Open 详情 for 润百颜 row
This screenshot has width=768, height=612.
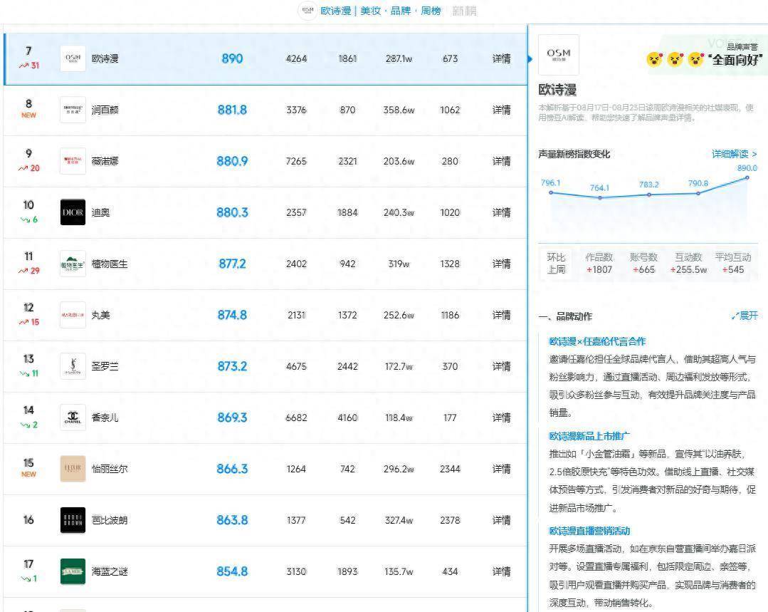[501, 110]
